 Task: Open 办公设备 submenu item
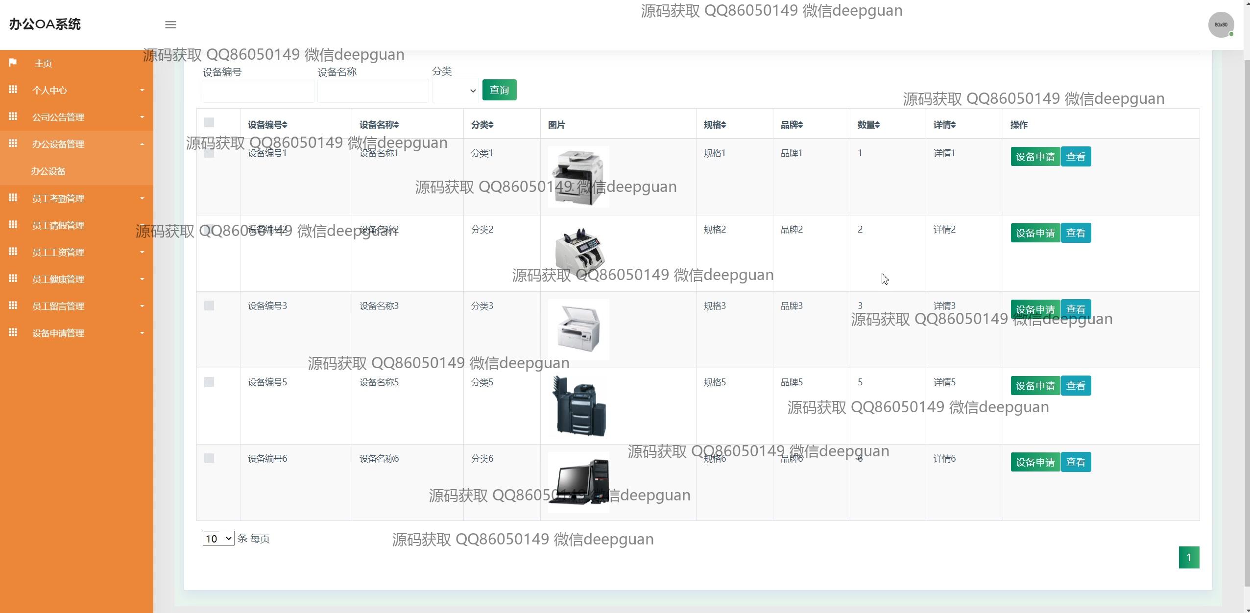coord(48,171)
